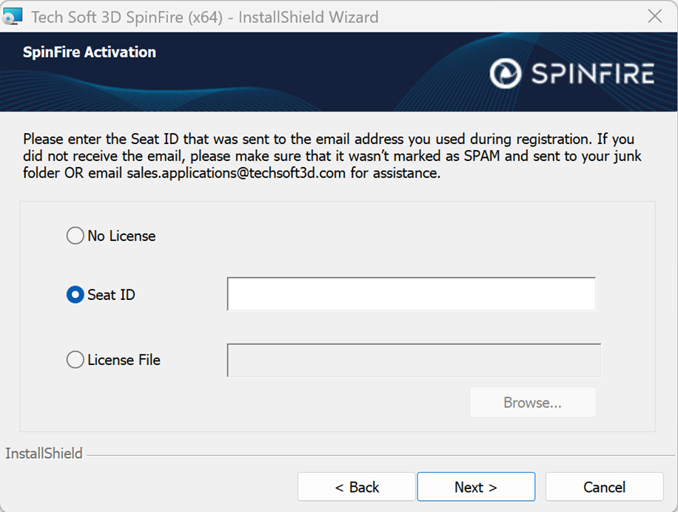Select the No License radio button
The width and height of the screenshot is (678, 512).
(x=75, y=236)
